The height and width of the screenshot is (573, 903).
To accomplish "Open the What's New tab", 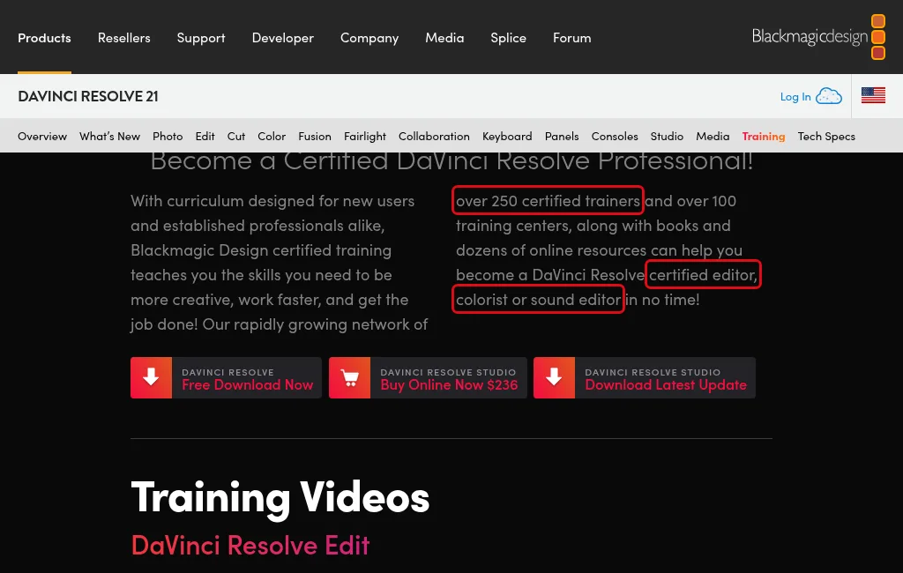I will [x=109, y=137].
